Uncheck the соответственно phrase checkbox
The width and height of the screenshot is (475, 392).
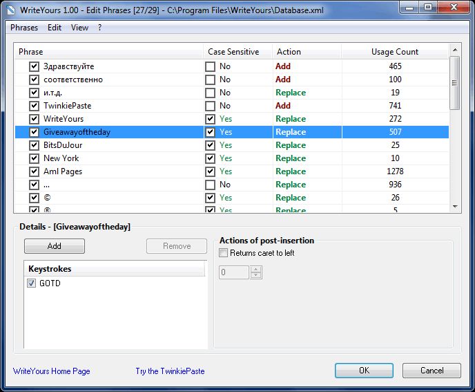click(34, 80)
